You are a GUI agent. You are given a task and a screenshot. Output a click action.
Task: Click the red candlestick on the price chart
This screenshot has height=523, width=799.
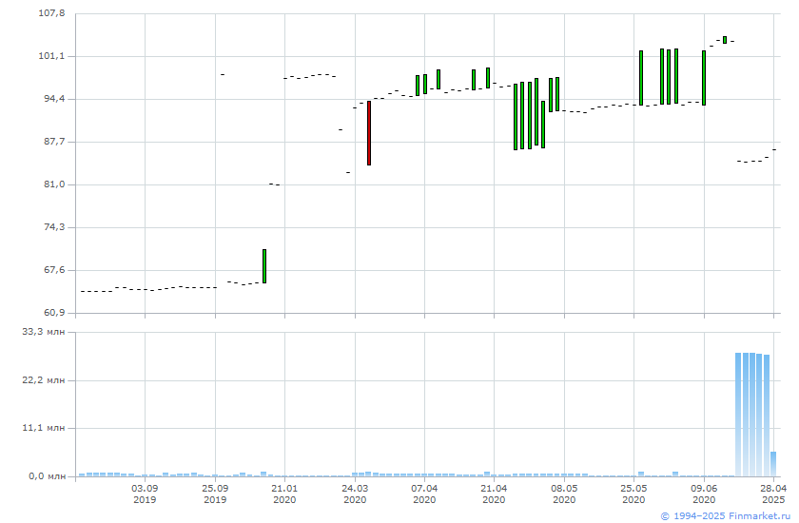[369, 133]
